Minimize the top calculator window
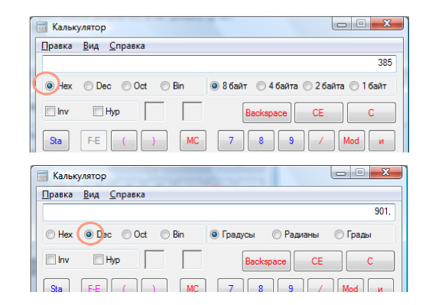 coord(342,24)
